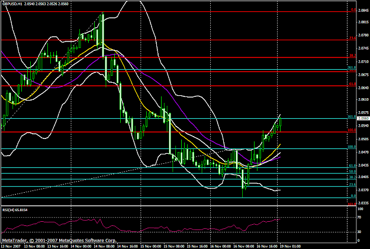Select the red Fibonacci 61.8 level label
Viewport: 370px width, 249px height.
pos(353,84)
